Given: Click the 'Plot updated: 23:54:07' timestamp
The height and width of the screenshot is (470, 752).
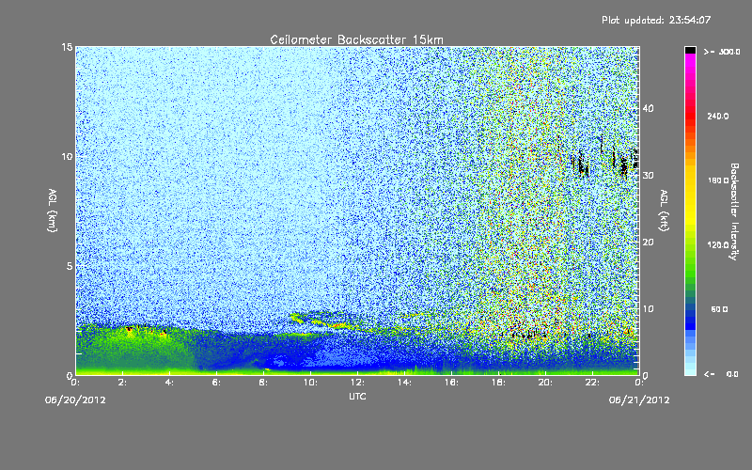Looking at the screenshot, I should [x=656, y=20].
